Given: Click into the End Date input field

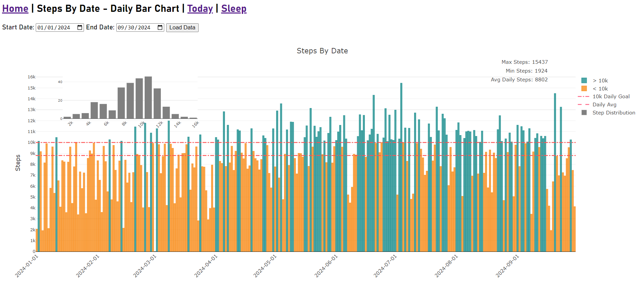Looking at the screenshot, I should click(134, 28).
